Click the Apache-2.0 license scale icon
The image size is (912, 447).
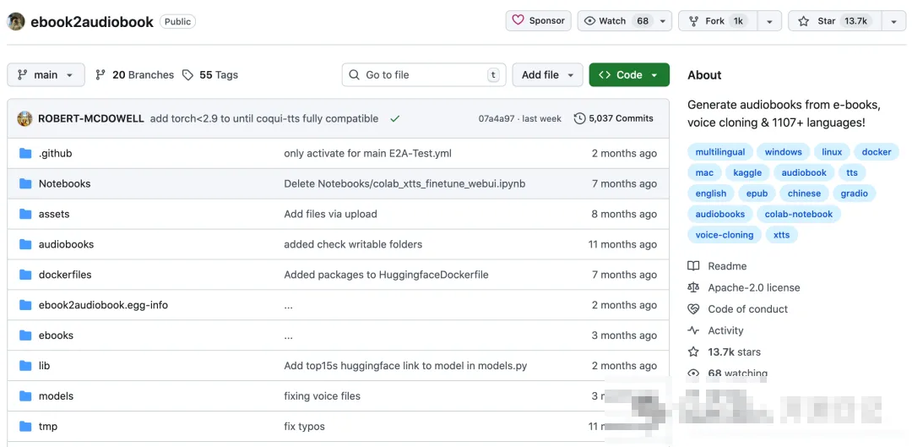click(693, 287)
